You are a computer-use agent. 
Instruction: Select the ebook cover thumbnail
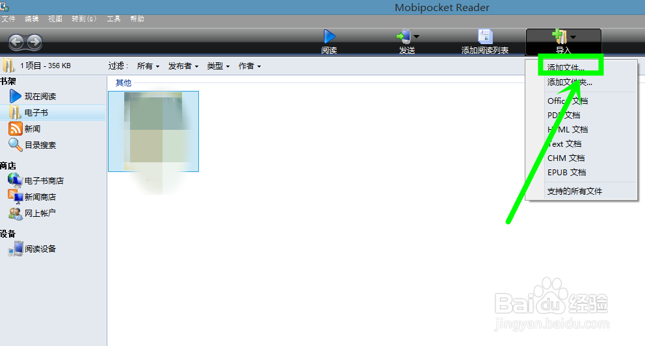point(153,132)
